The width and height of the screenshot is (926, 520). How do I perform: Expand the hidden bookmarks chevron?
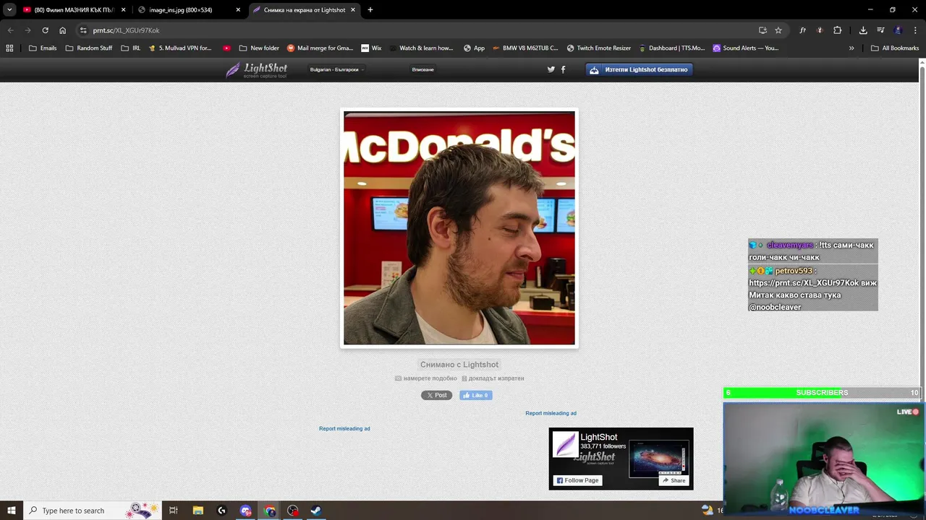click(851, 48)
